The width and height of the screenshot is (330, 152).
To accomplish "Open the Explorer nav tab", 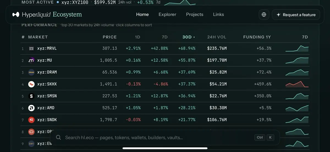I will [x=167, y=15].
